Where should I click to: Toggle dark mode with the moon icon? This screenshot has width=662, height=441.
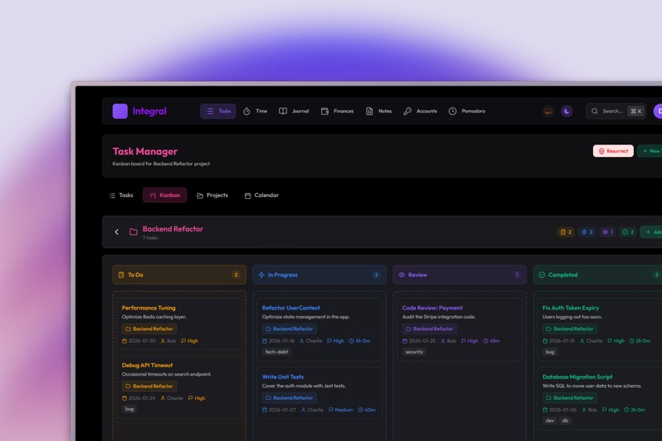567,111
